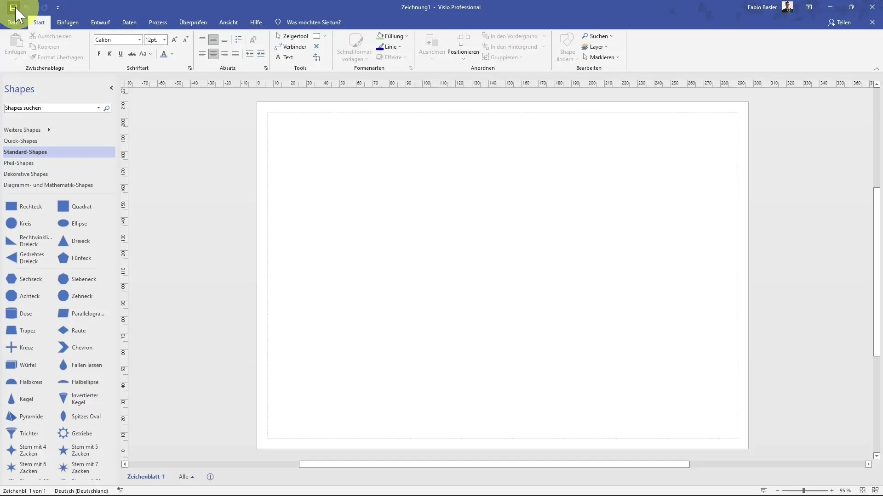Image resolution: width=883 pixels, height=496 pixels.
Task: Click the macro recording icon in status bar
Action: coord(120,490)
